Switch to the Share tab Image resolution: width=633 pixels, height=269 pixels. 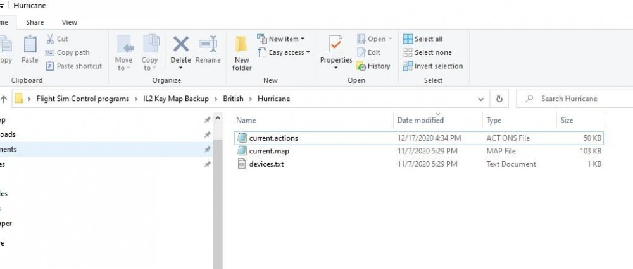pos(35,22)
